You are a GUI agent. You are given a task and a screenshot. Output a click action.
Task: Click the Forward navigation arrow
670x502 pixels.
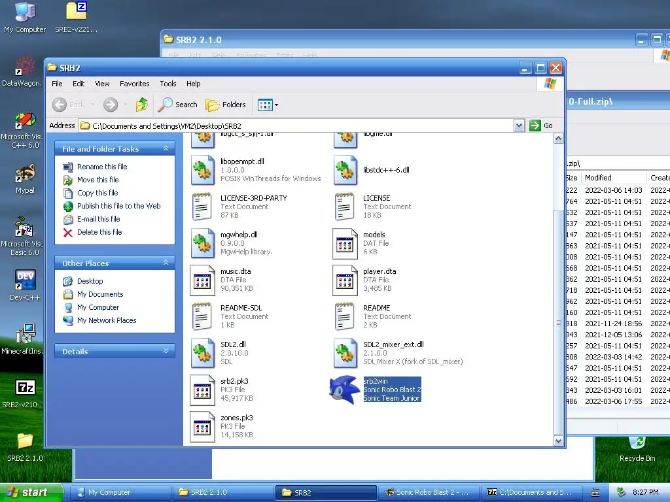(x=111, y=105)
